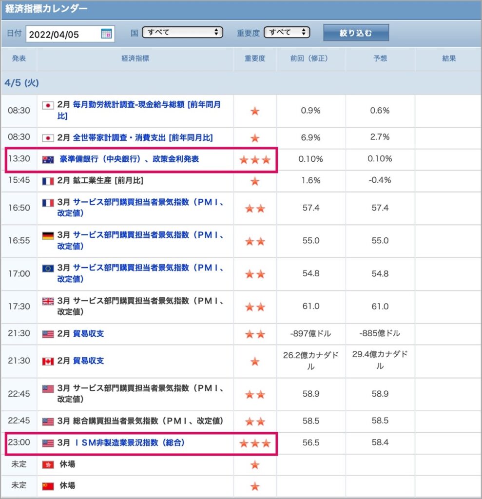Click the 絞り込む filter button

[356, 33]
